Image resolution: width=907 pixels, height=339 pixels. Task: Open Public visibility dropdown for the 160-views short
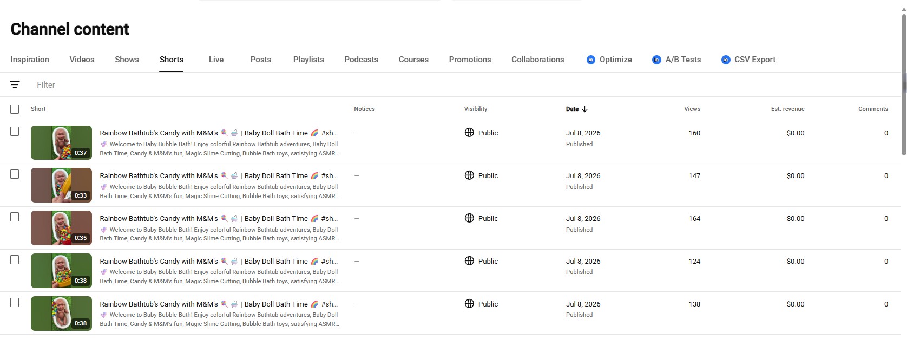pos(488,133)
